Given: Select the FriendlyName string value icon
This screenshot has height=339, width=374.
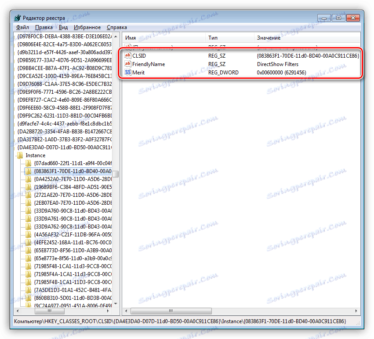Looking at the screenshot, I should click(128, 64).
